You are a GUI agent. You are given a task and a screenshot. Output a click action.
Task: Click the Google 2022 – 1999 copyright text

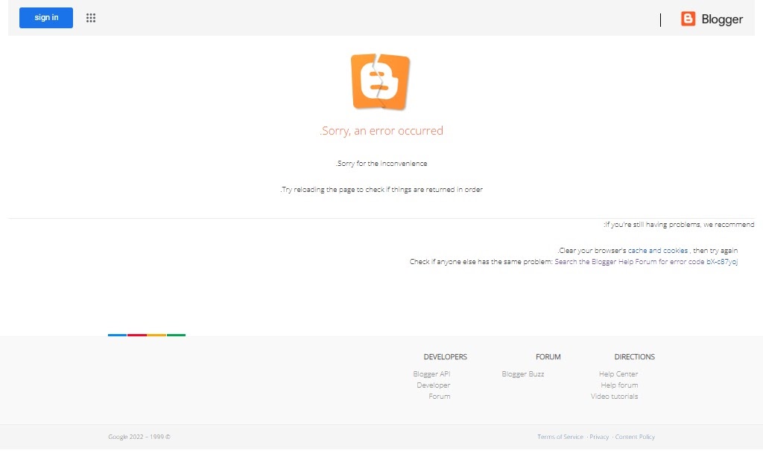[139, 437]
